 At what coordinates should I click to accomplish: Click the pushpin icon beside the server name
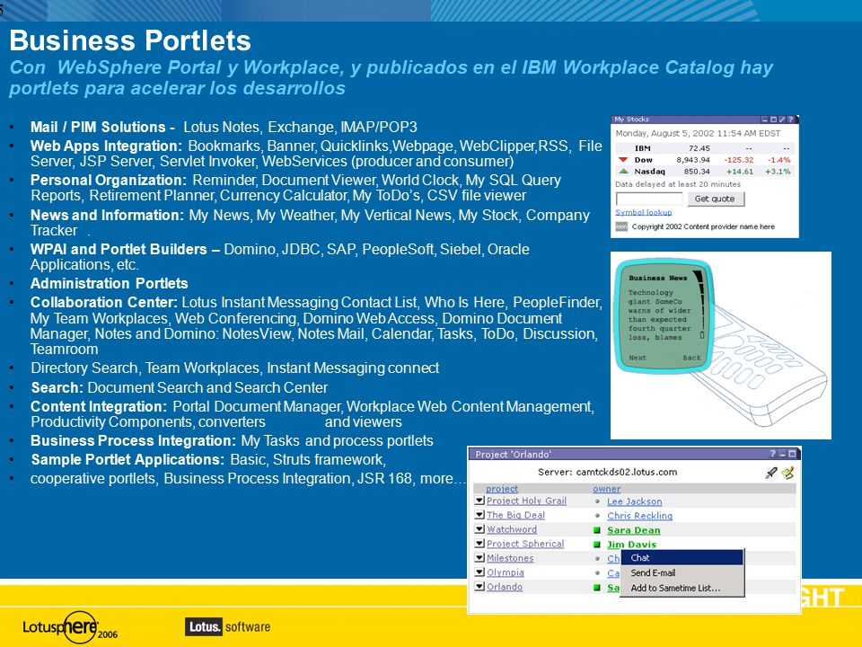[771, 473]
